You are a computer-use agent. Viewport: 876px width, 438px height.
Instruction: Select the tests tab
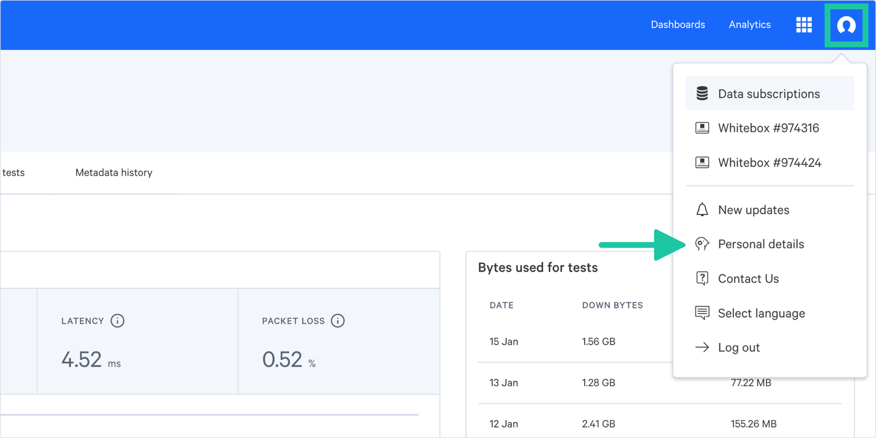pos(13,173)
